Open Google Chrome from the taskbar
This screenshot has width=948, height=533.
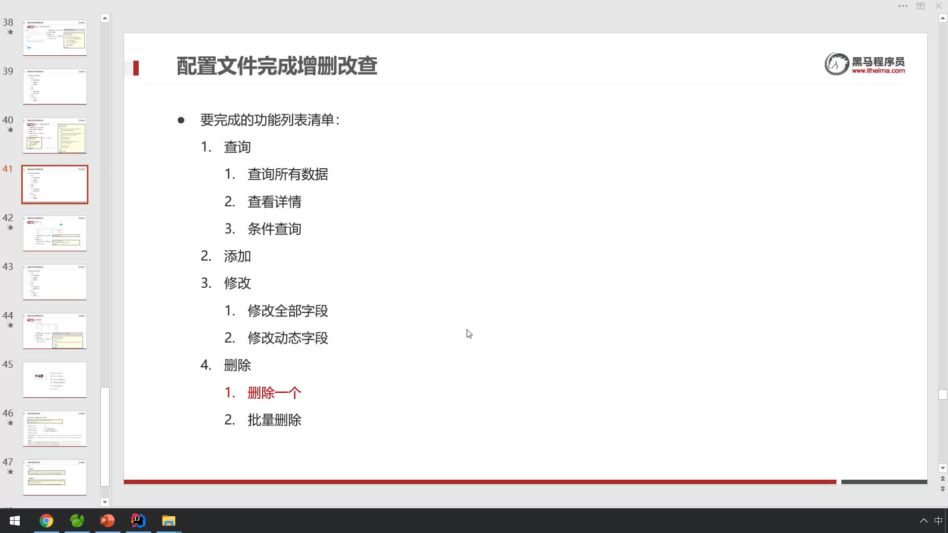tap(46, 521)
